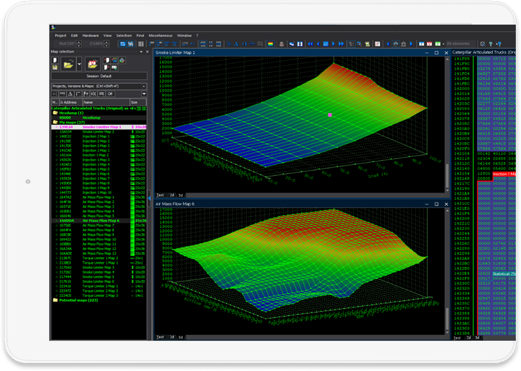Open the Hardware menu

tap(90, 35)
